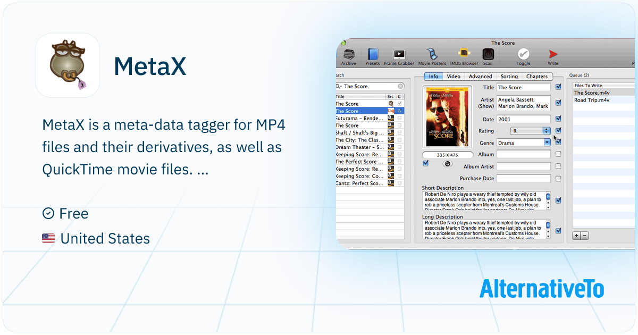Screen dimensions: 638x335
Task: Open the IMDb Browser
Action: click(464, 54)
